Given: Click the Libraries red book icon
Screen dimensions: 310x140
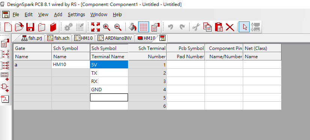Looking at the screenshot, I should click(x=53, y=27).
